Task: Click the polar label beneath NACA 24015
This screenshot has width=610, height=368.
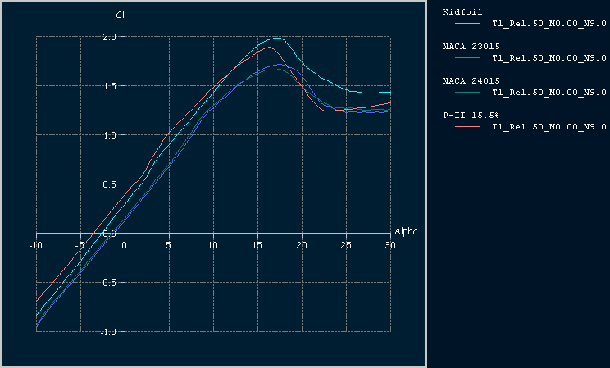Action: pyautogui.click(x=549, y=93)
